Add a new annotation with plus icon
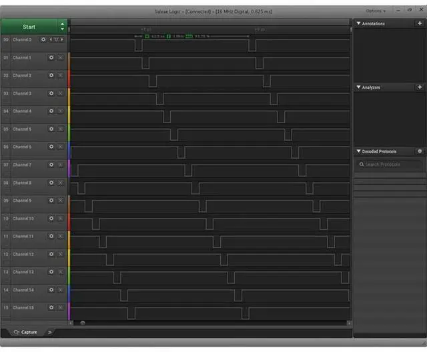The image size is (427, 352). [419, 23]
